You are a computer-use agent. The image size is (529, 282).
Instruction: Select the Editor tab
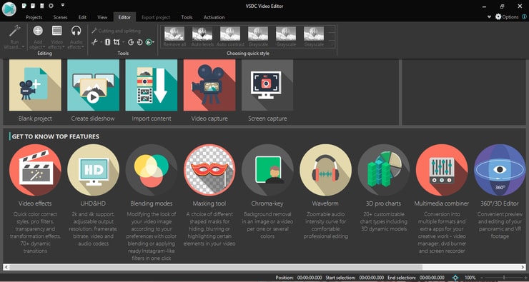point(124,17)
